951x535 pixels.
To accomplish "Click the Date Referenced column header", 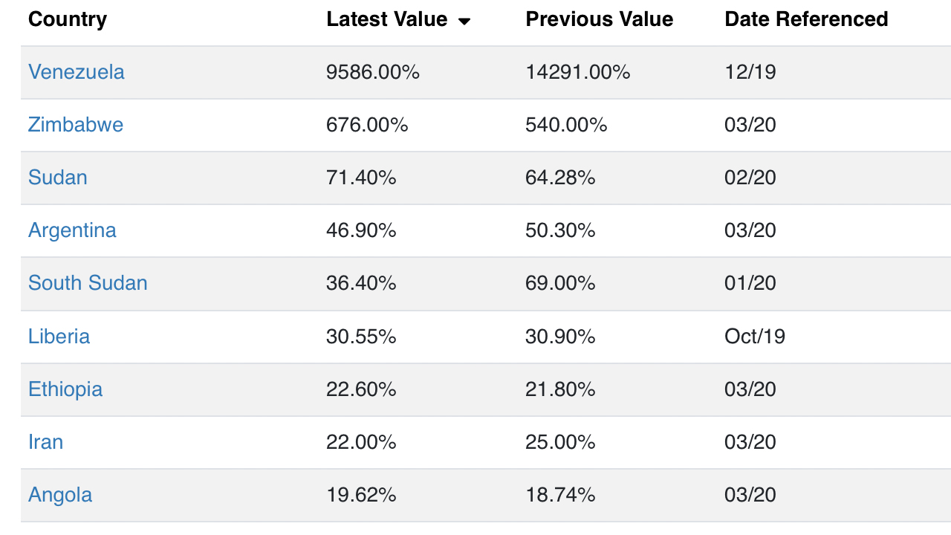I will pyautogui.click(x=806, y=19).
